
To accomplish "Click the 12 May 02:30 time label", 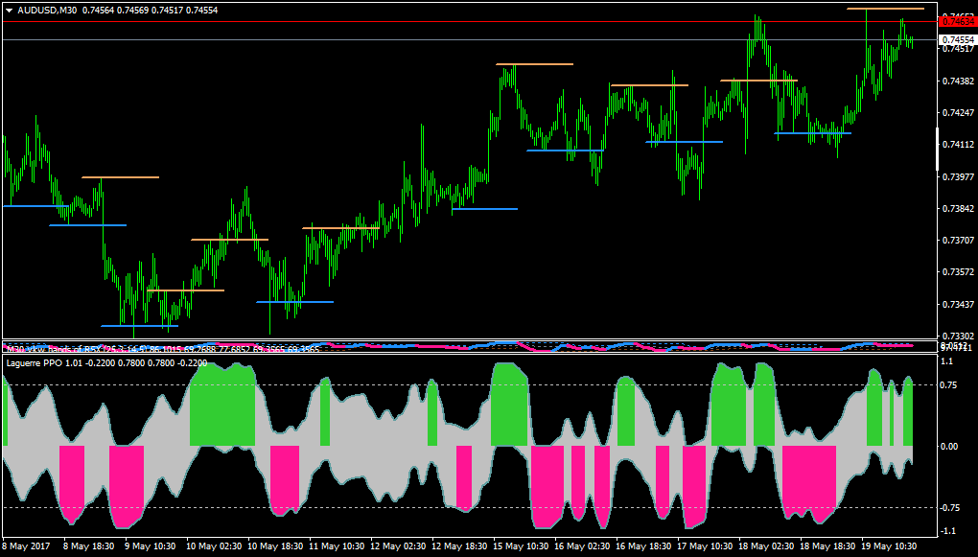I will (398, 545).
